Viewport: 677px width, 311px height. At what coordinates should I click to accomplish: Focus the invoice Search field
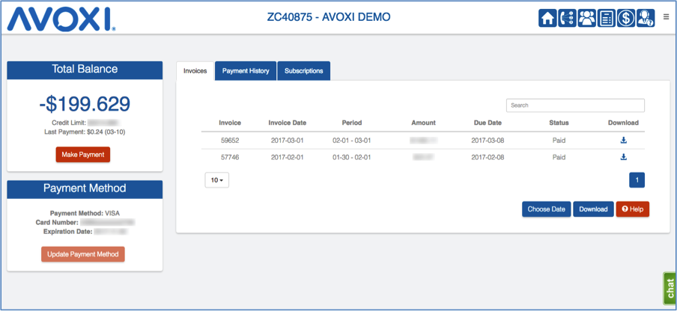pyautogui.click(x=574, y=105)
